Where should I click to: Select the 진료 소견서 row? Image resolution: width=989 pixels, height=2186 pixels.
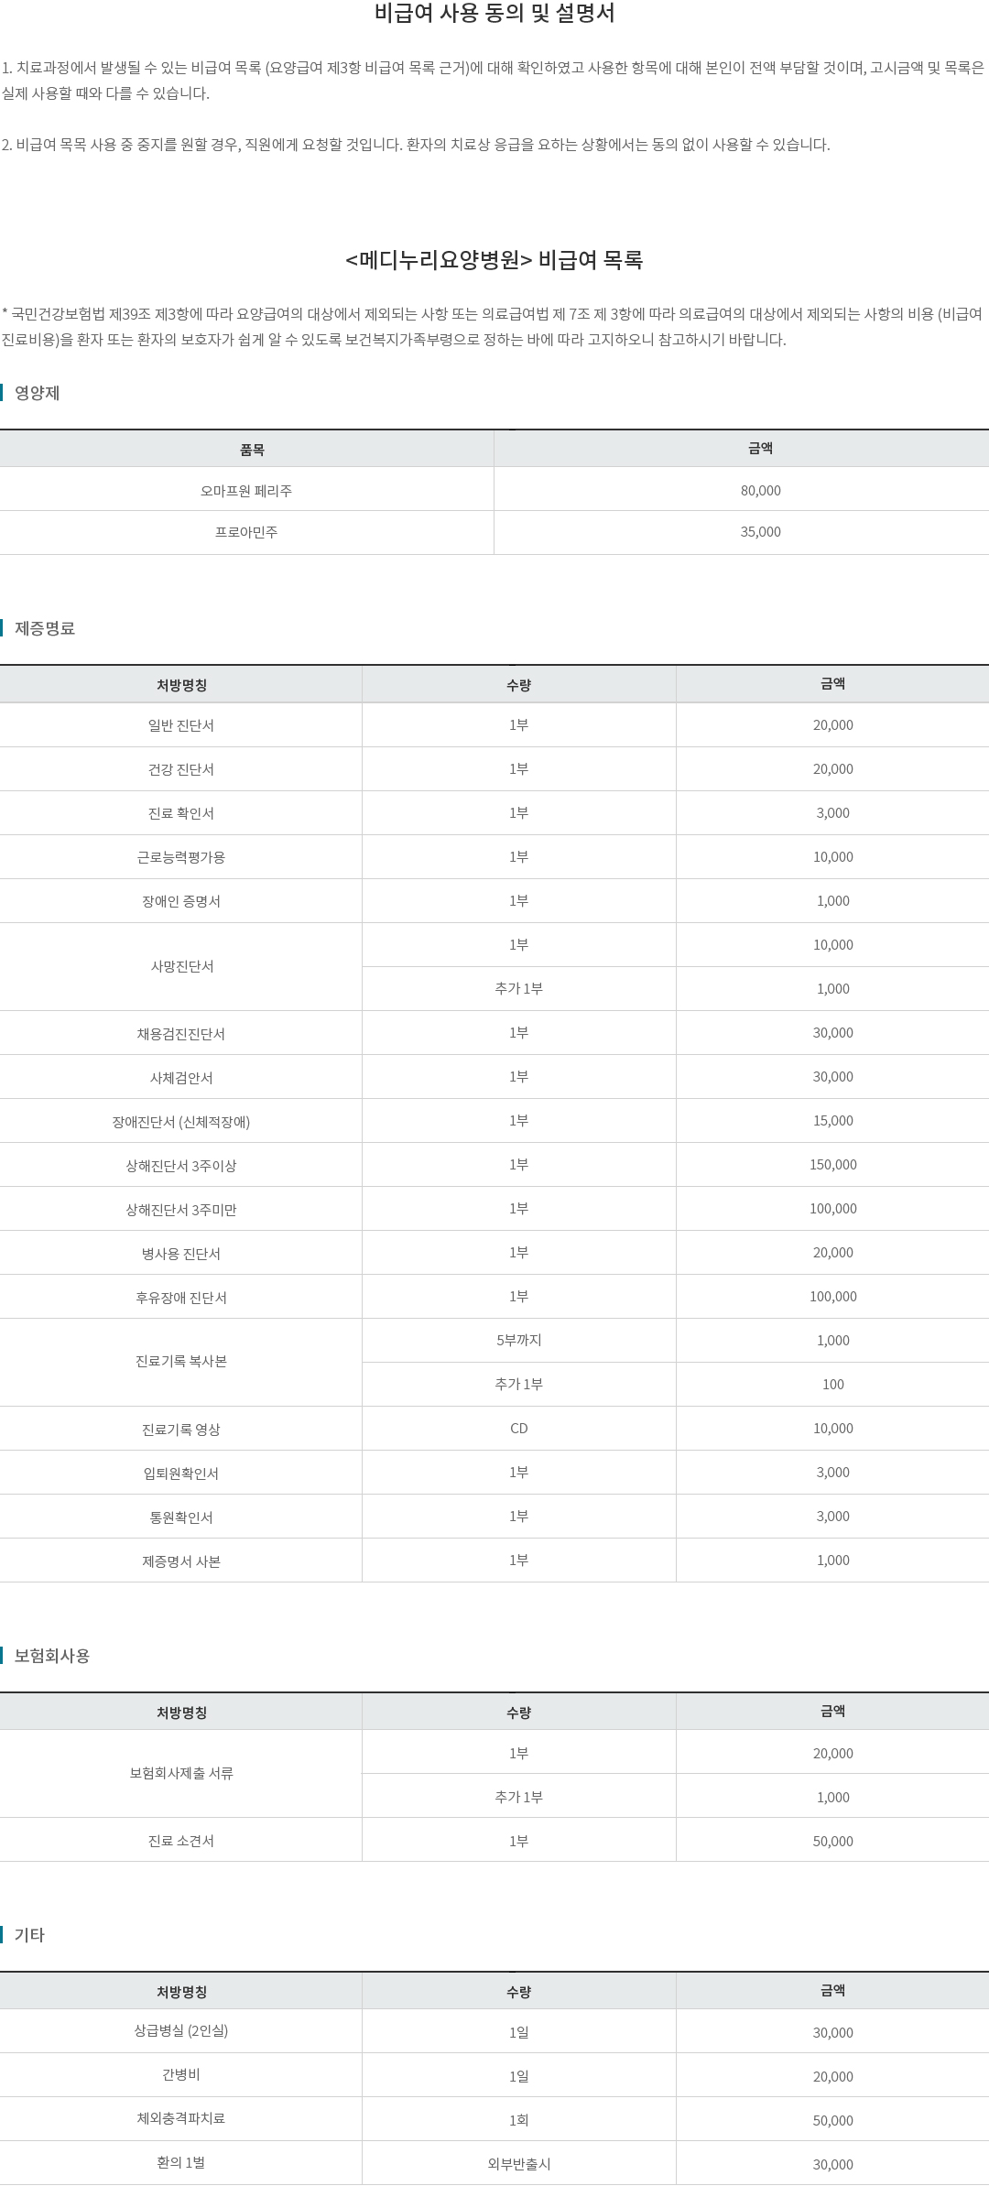coord(494,1840)
